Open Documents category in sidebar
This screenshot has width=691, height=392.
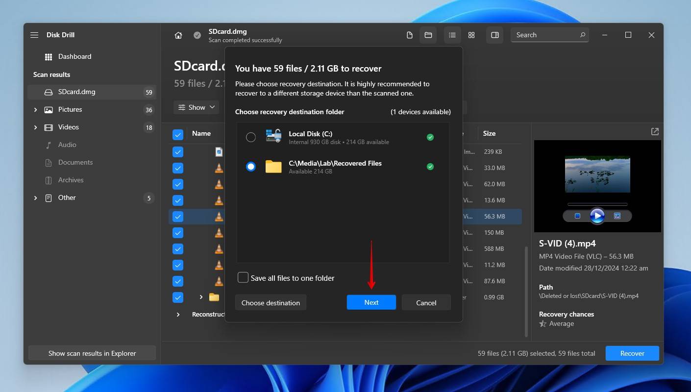click(x=92, y=163)
